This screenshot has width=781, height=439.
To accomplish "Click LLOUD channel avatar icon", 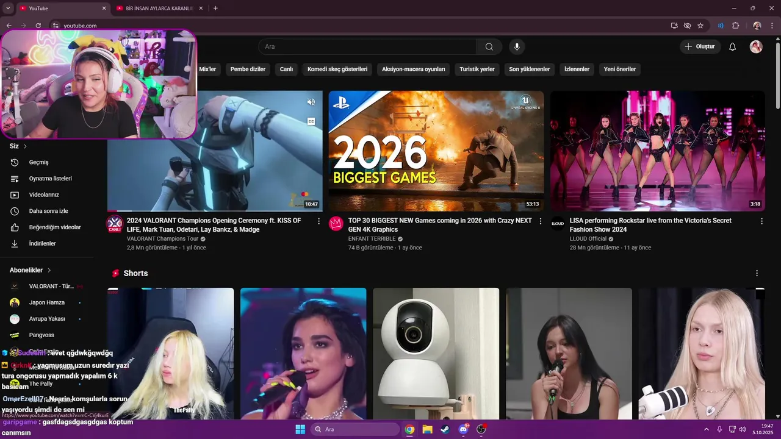I will pos(558,224).
